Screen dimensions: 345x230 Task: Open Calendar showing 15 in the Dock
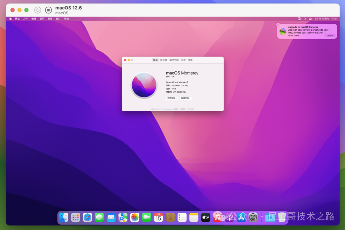pos(158,218)
